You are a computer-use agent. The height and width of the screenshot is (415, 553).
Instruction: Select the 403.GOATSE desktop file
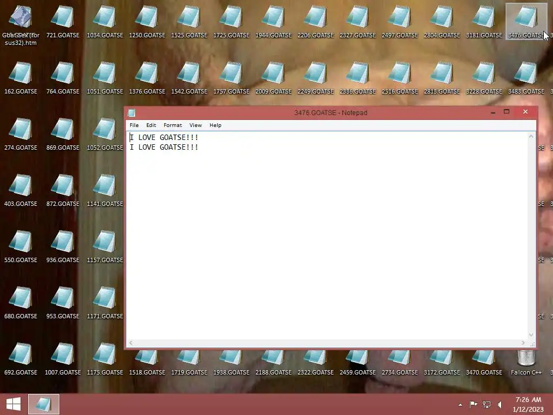21,191
